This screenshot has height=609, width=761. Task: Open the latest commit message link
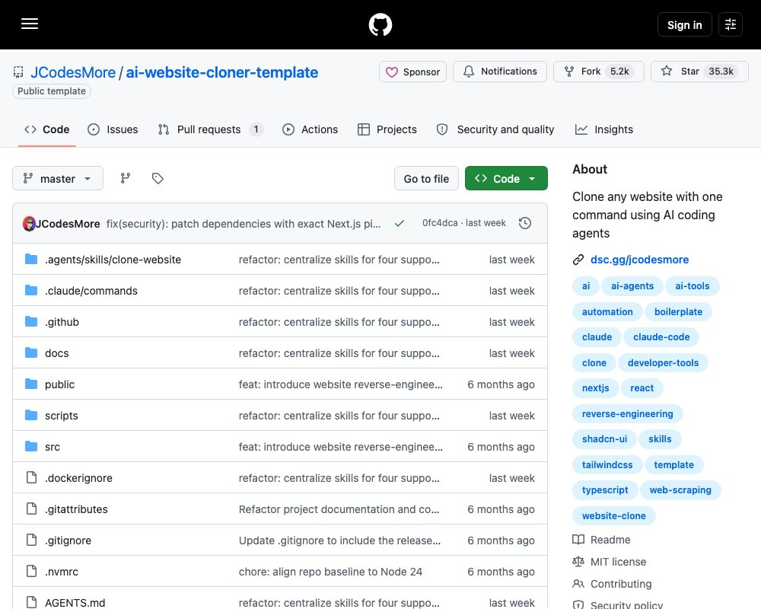pyautogui.click(x=244, y=224)
